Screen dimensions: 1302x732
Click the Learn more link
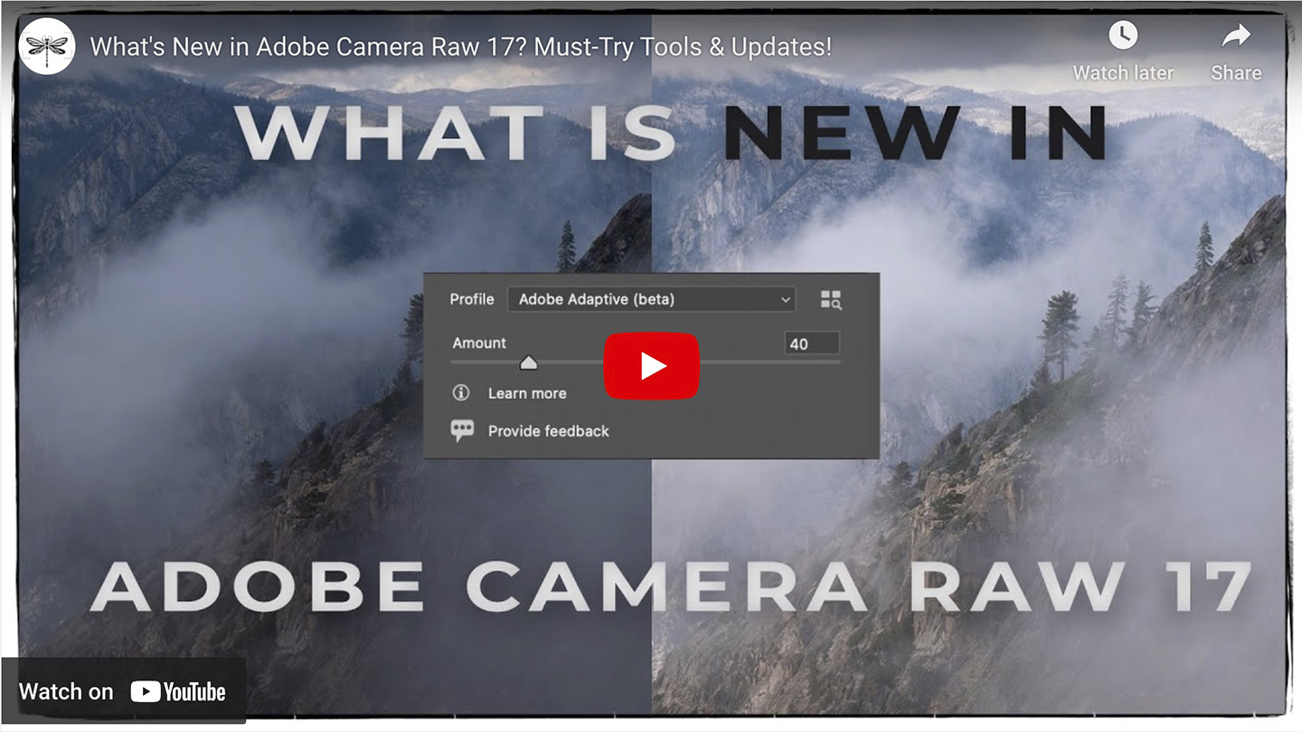[x=527, y=393]
